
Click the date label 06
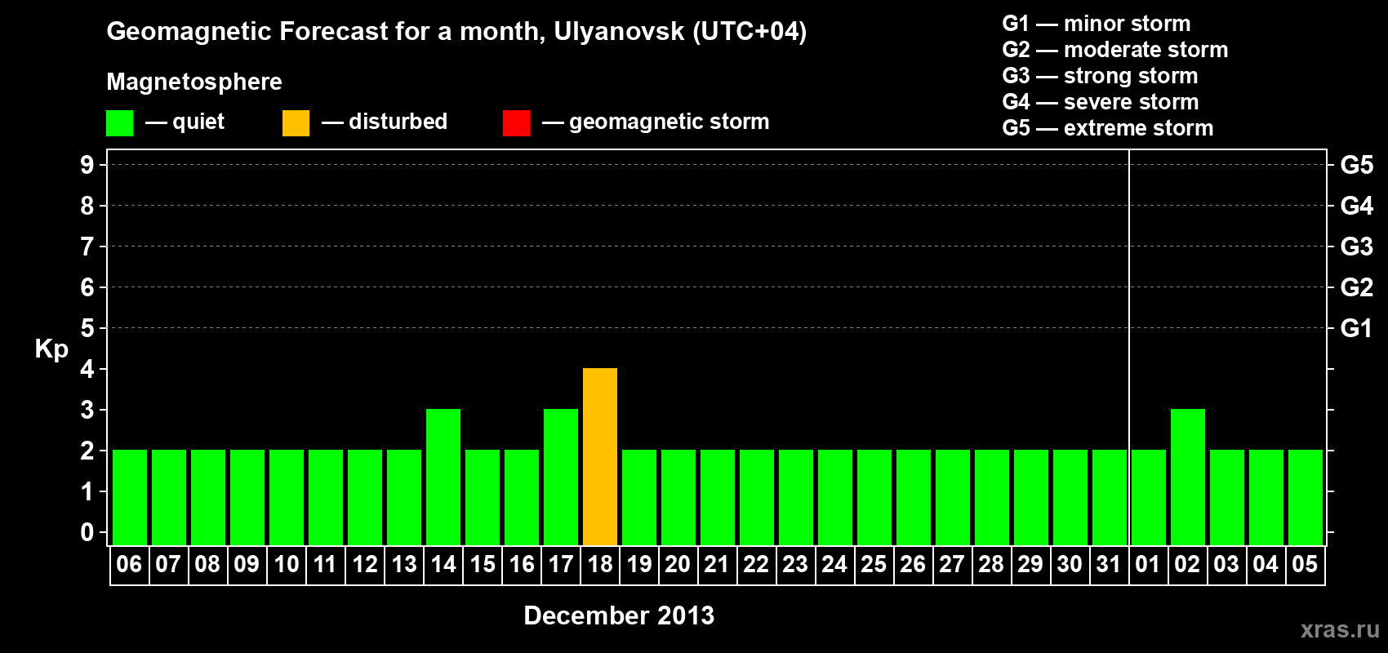pyautogui.click(x=129, y=564)
